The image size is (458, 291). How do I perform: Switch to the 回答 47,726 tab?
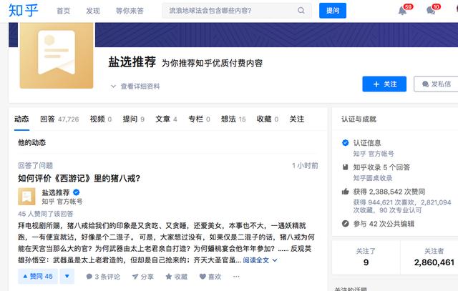tap(59, 119)
